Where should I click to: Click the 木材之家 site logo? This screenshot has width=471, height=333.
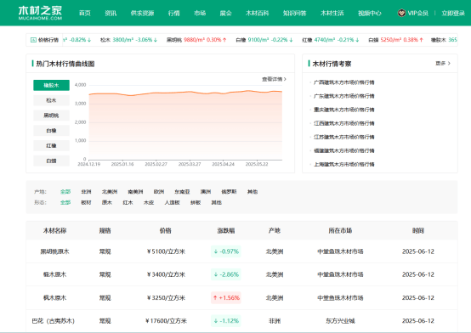40,13
